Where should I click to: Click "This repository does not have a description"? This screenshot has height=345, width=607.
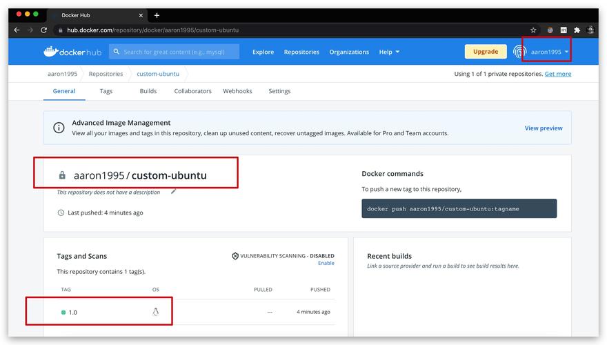pyautogui.click(x=108, y=192)
